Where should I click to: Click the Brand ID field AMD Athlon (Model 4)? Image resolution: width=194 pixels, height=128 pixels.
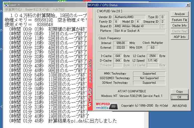coord(136,26)
